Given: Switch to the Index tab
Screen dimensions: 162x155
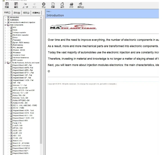Looking at the screenshot, I should [x=17, y=13].
